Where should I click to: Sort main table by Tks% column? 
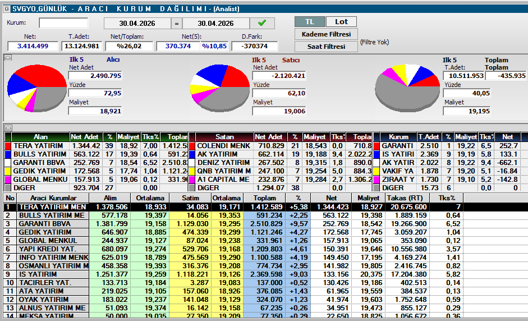tap(447, 198)
